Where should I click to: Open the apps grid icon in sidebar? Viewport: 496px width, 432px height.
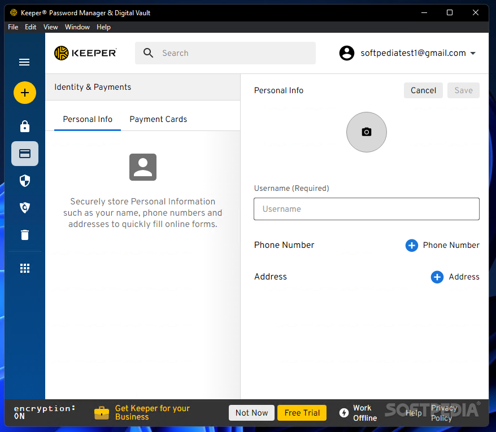coord(25,268)
